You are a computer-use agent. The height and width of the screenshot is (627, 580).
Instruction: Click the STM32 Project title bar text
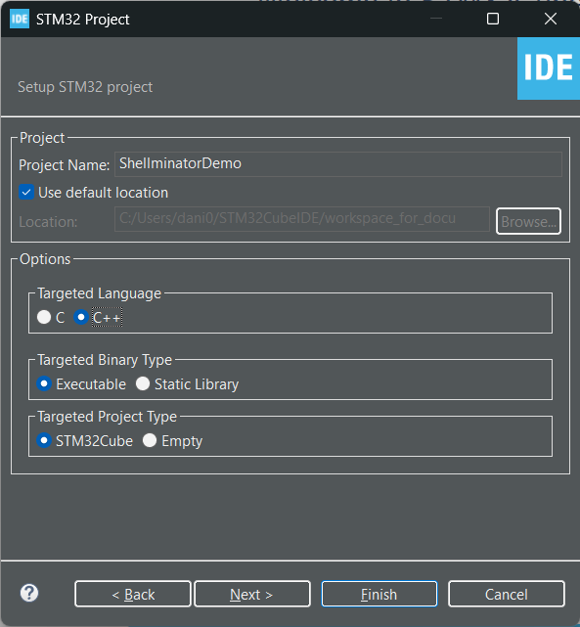click(83, 20)
